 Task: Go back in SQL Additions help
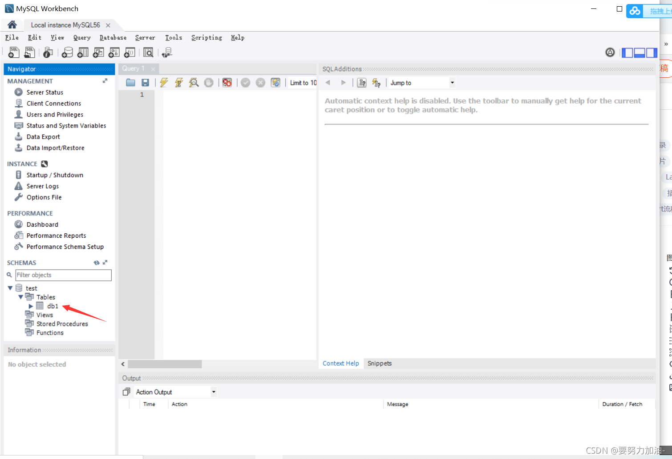pyautogui.click(x=328, y=83)
